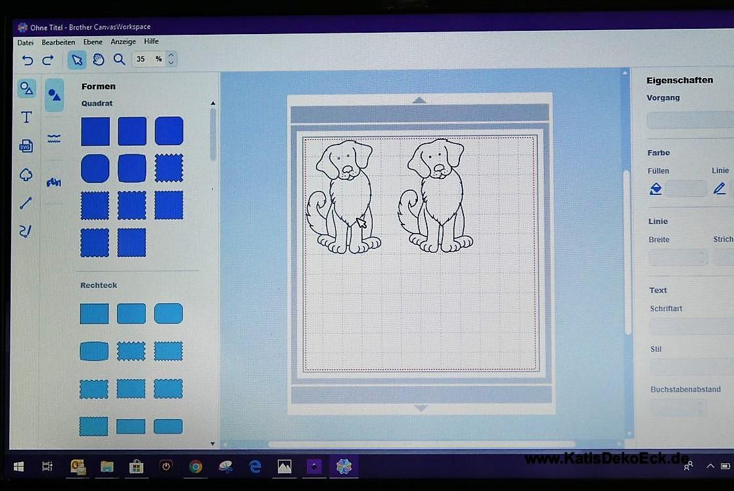This screenshot has height=491, width=734.
Task: Open the Schriftart font dropdown
Action: pyautogui.click(x=690, y=326)
